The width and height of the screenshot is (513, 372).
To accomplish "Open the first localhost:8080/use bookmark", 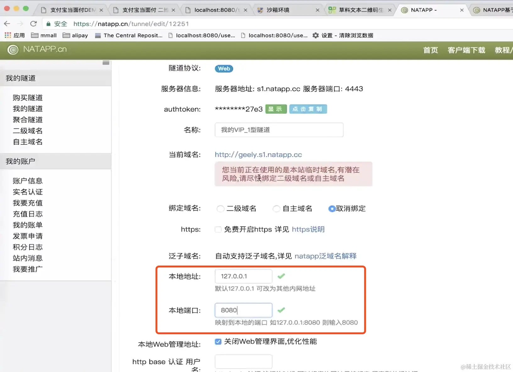I will pyautogui.click(x=201, y=35).
